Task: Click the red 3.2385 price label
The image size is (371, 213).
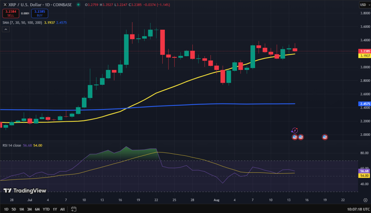Action: 364,51
